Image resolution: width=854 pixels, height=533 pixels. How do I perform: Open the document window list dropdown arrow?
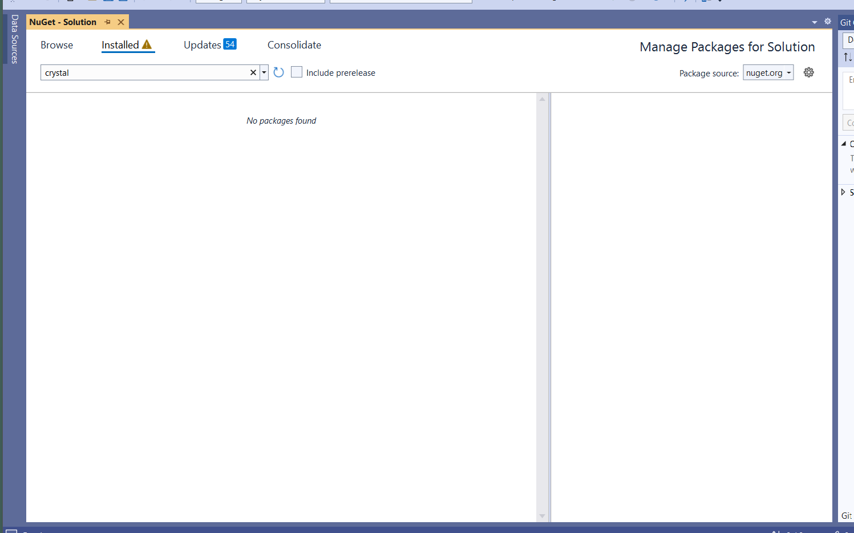tap(814, 22)
